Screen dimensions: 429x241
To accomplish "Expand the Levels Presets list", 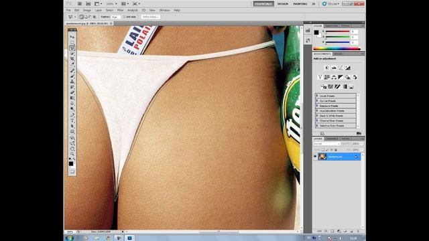I will point(317,96).
